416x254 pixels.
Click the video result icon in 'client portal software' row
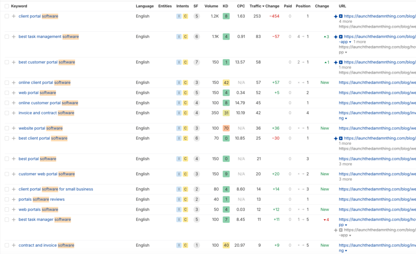341,16
